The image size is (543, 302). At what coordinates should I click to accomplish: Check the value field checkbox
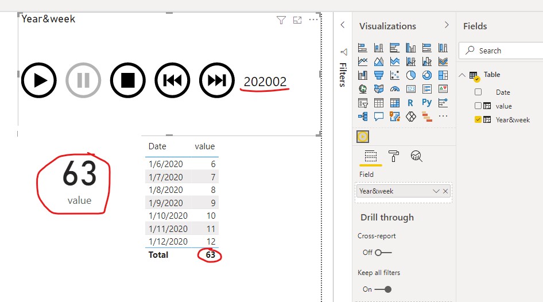tap(478, 106)
